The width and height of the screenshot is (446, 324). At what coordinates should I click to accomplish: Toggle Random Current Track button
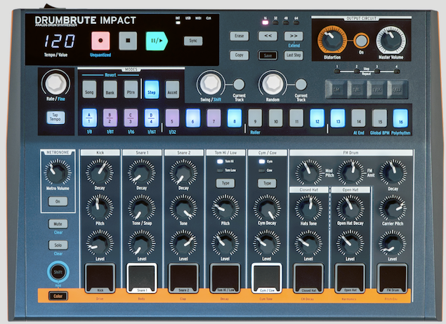301,84
